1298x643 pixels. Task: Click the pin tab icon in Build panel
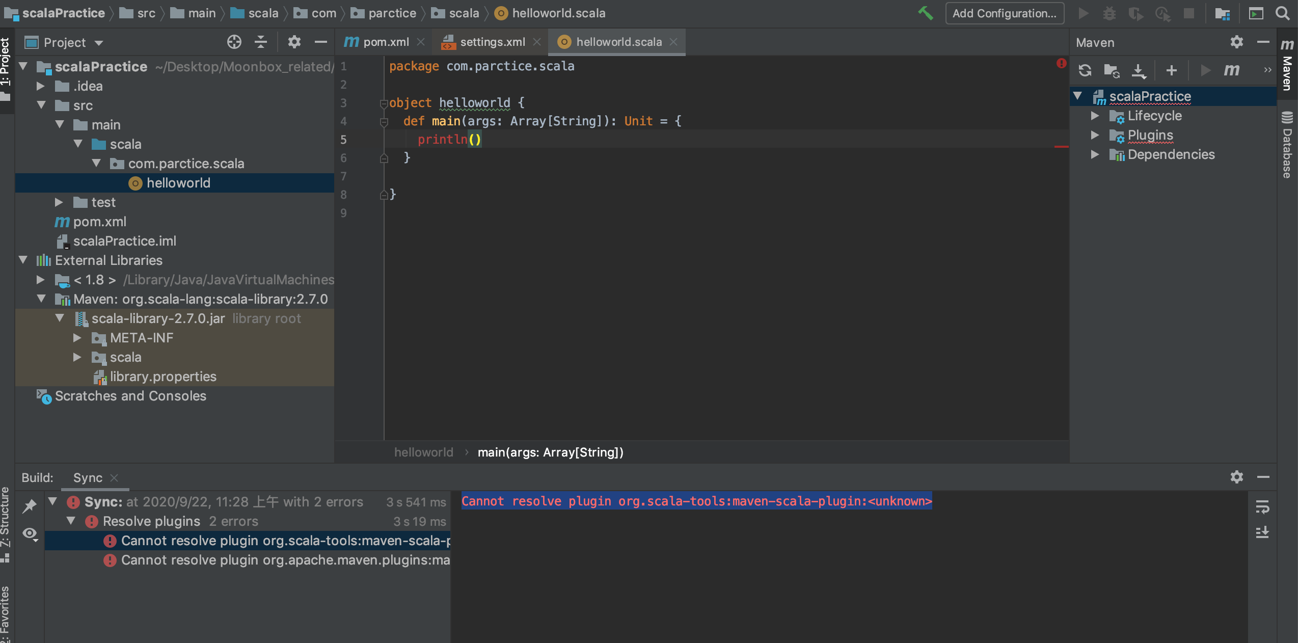click(30, 506)
